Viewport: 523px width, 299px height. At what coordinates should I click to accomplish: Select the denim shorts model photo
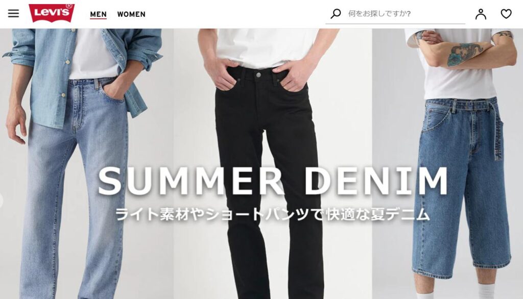pos(447,163)
